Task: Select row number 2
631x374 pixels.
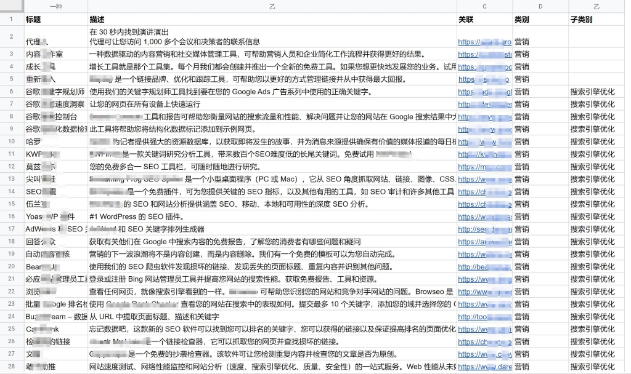Action: click(x=11, y=36)
